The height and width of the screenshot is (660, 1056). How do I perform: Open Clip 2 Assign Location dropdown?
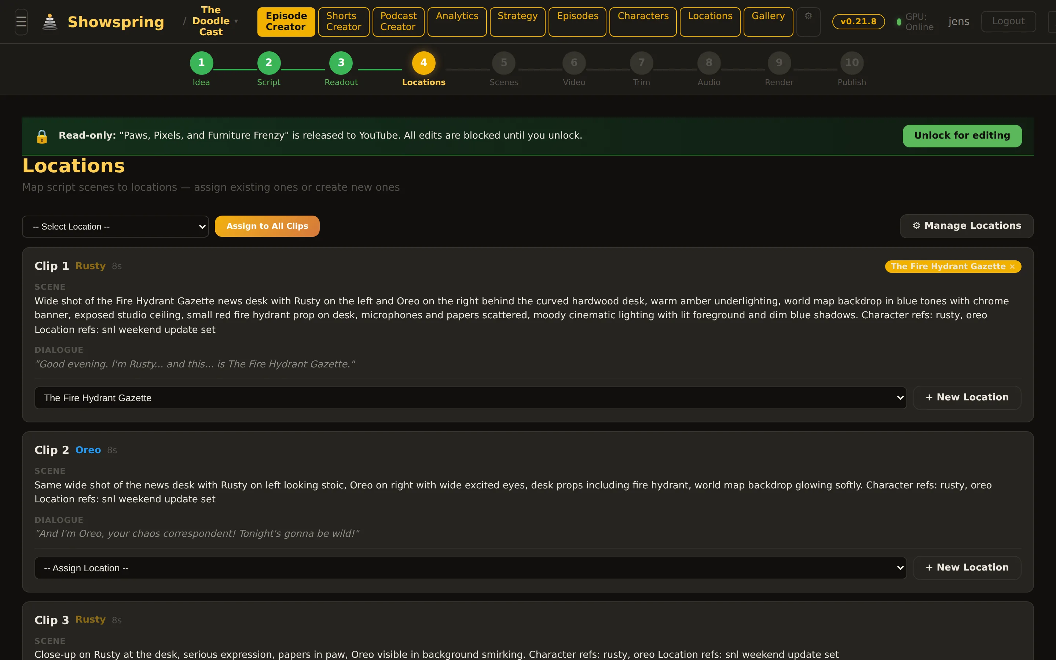click(x=470, y=568)
